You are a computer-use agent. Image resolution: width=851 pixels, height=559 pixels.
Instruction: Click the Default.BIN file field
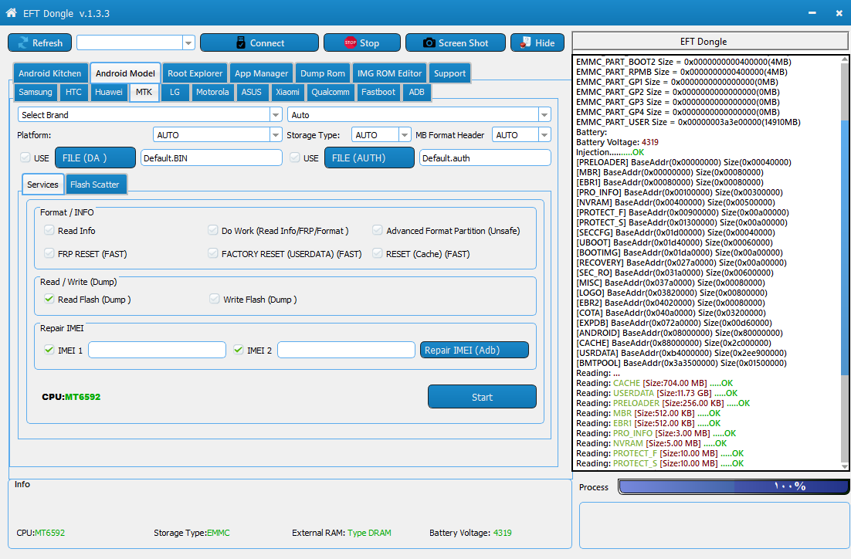211,158
